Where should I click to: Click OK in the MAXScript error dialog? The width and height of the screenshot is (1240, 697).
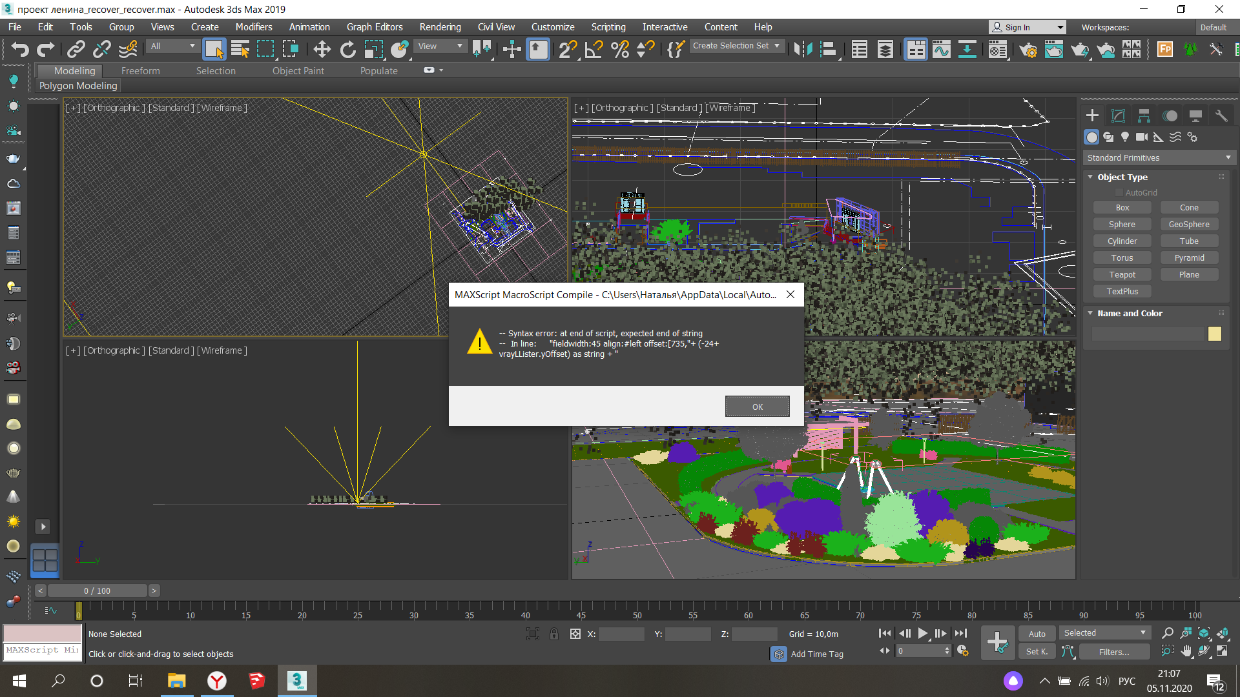[757, 407]
